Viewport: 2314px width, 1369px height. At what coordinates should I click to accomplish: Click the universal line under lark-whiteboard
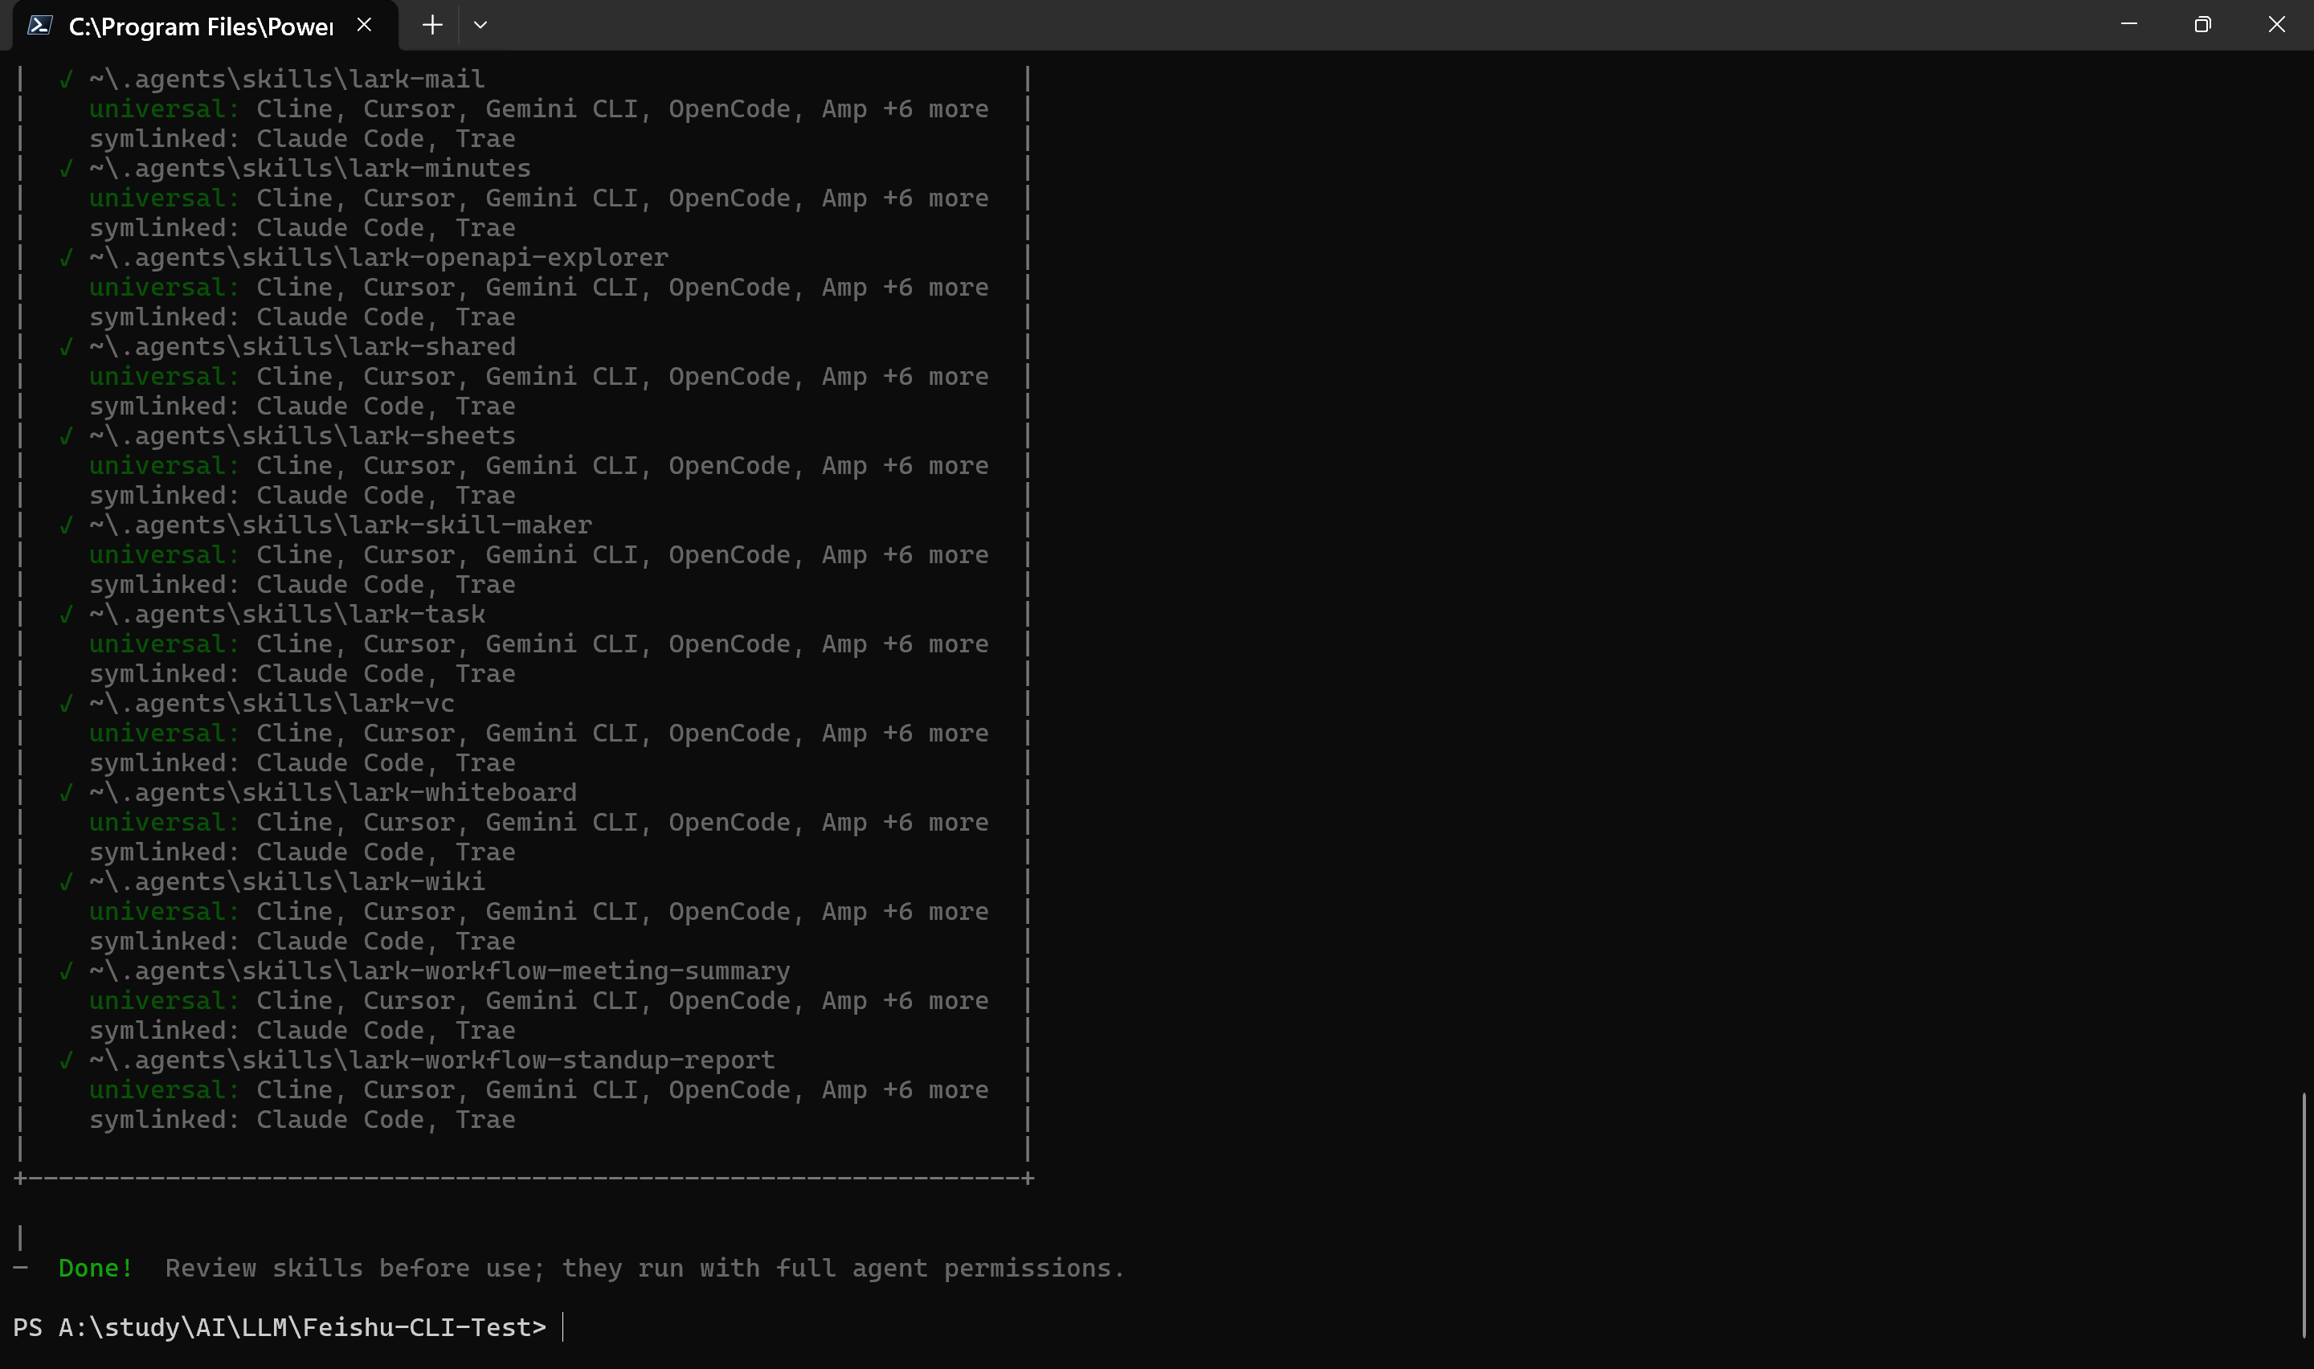click(x=538, y=822)
